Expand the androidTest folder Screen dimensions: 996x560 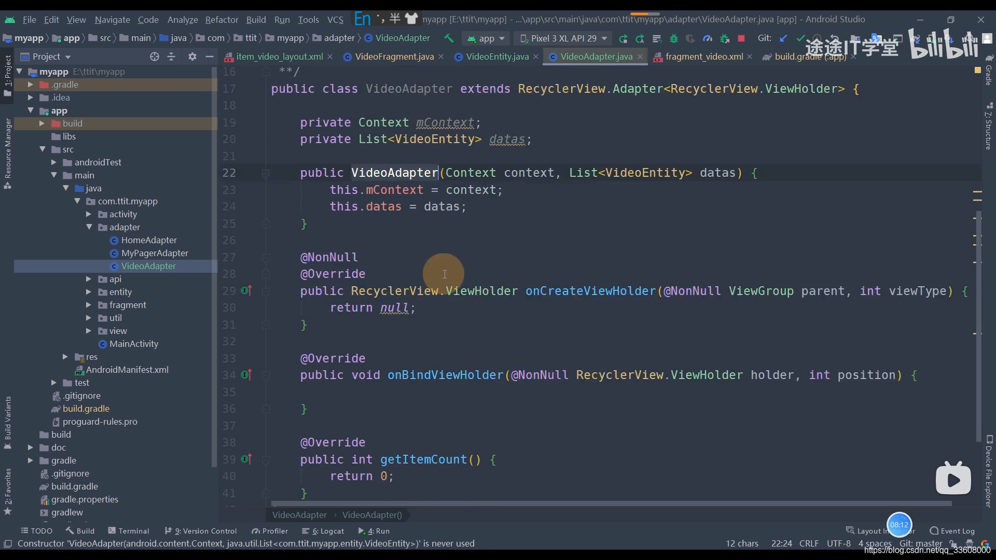pos(53,162)
